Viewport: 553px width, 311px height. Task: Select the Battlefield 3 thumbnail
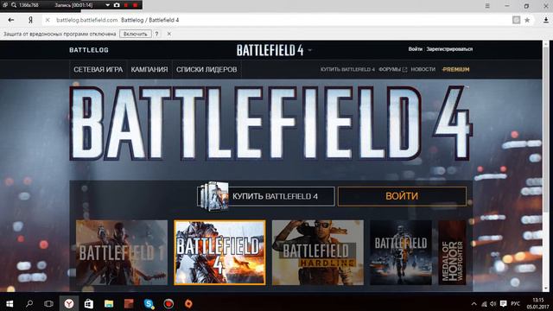point(401,252)
